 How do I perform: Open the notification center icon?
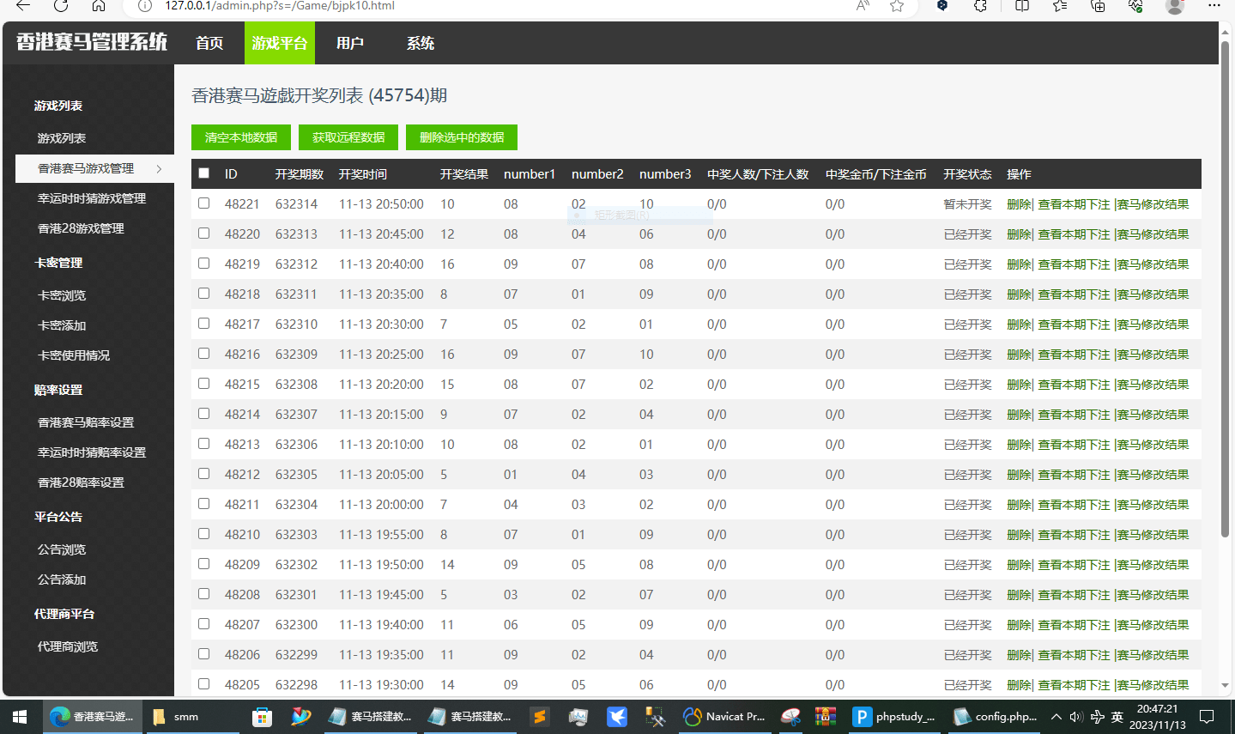[1207, 716]
